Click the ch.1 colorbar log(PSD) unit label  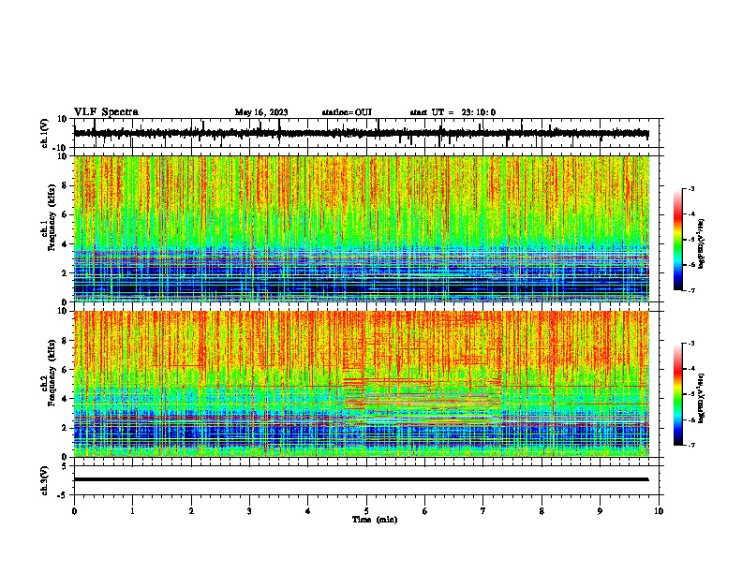[702, 243]
